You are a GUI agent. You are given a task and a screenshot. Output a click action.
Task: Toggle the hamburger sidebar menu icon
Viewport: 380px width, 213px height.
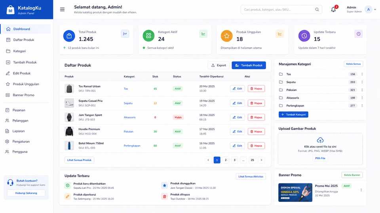tap(62, 9)
